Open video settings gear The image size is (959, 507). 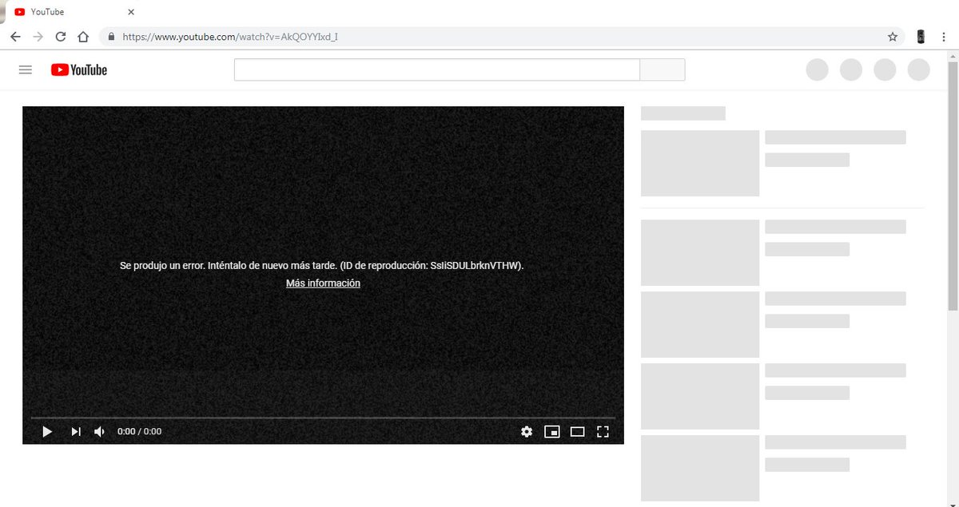point(527,431)
